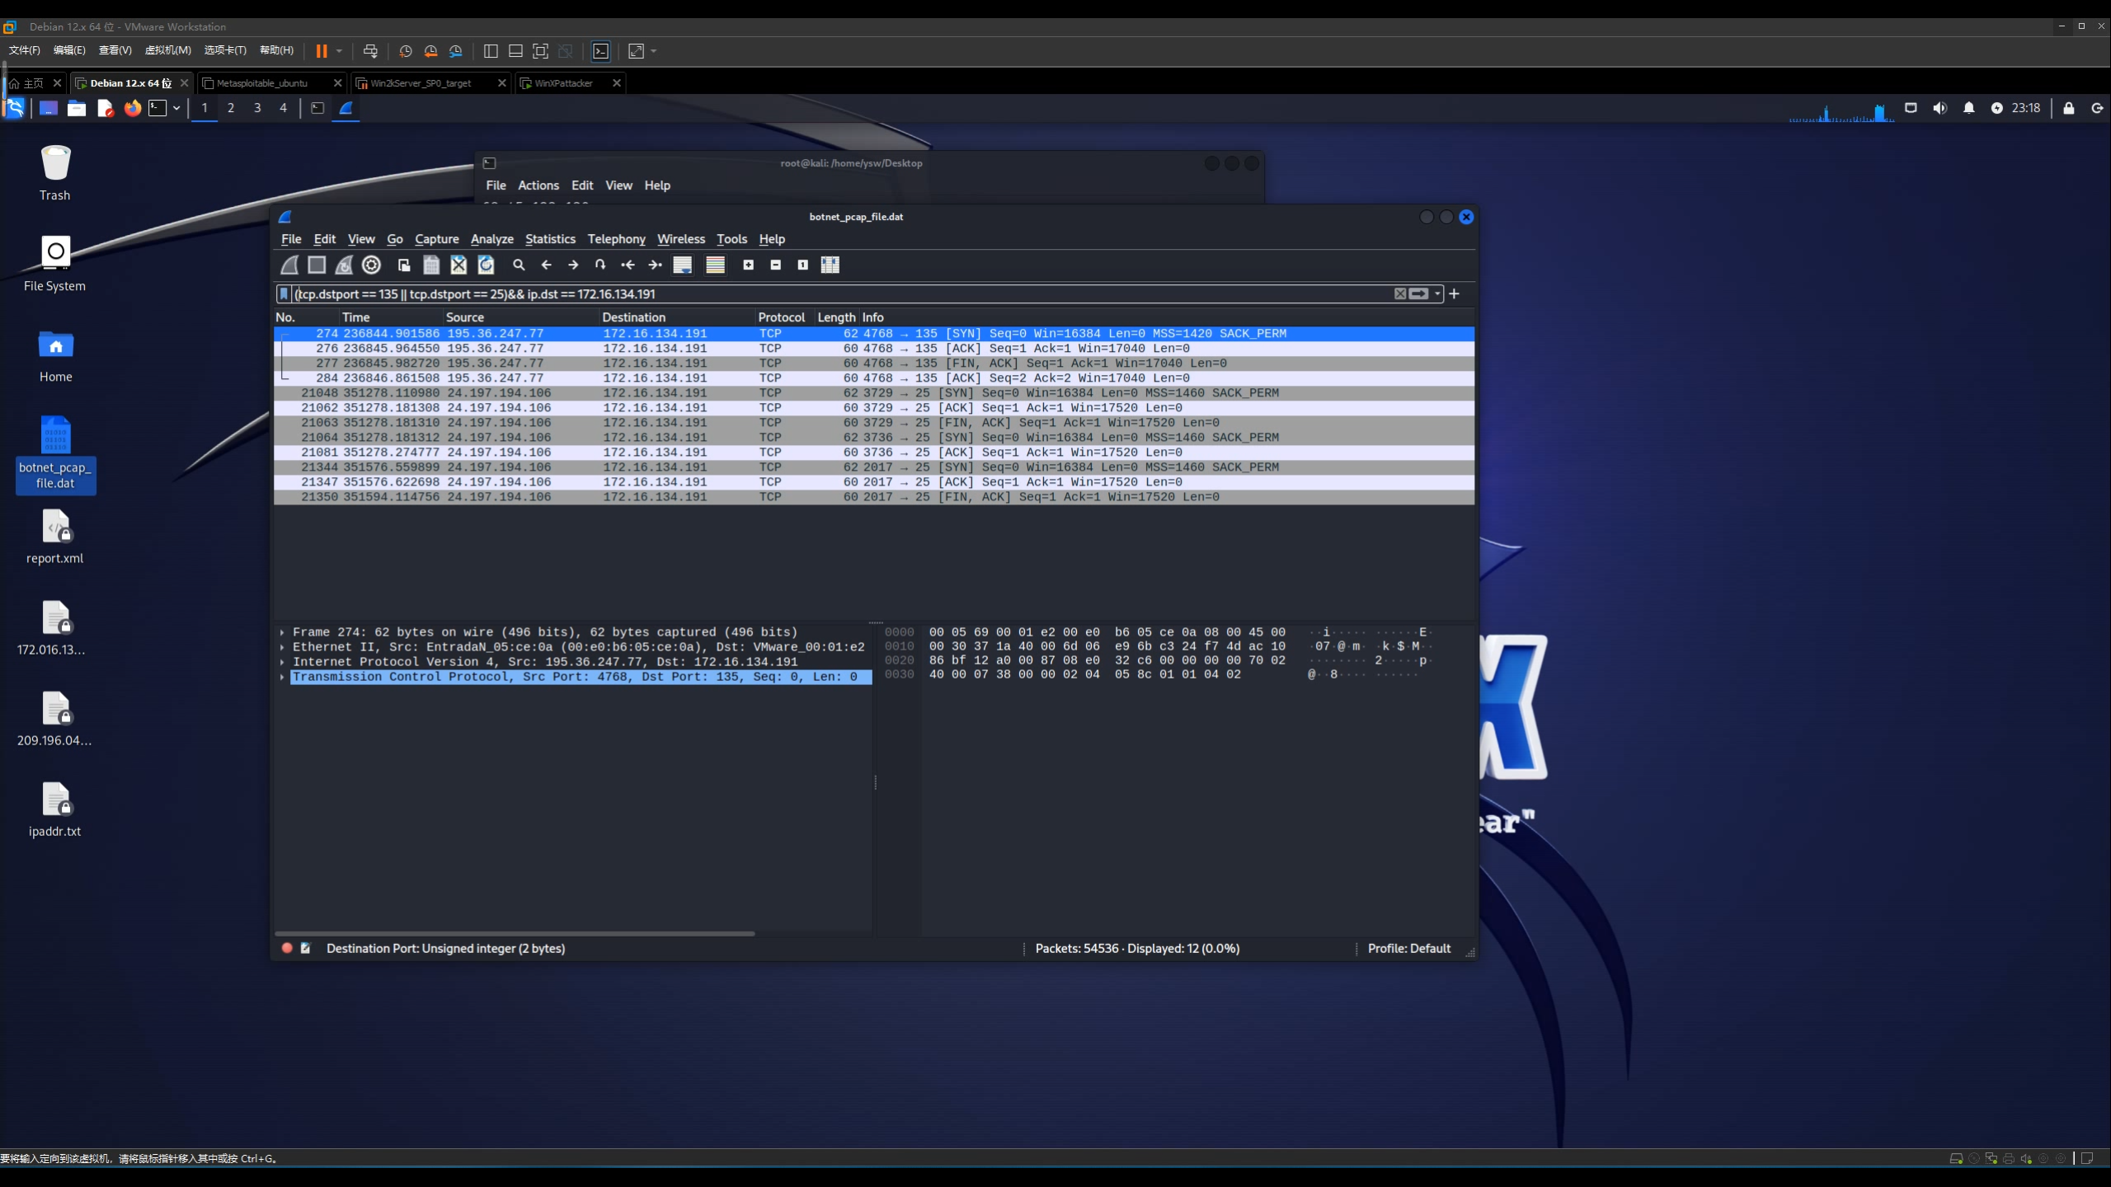2111x1187 pixels.
Task: Click the filter bookmark icon
Action: 284,293
